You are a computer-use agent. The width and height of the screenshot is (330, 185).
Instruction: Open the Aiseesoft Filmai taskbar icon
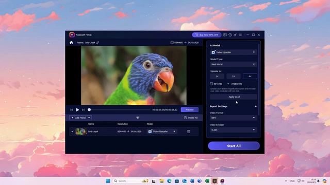click(x=222, y=181)
